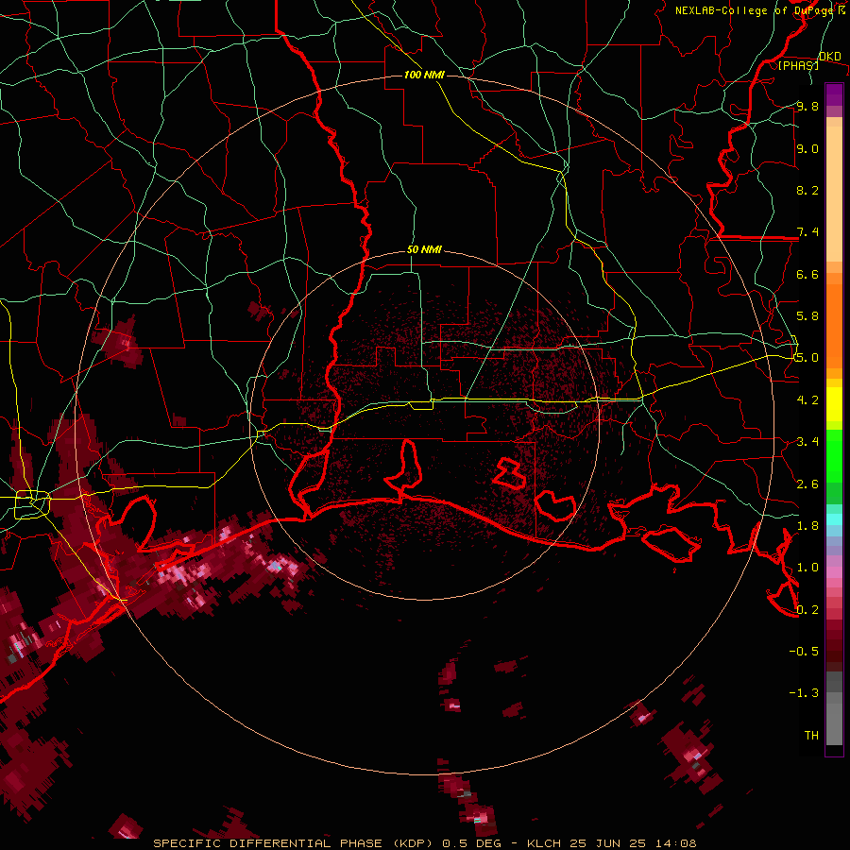Click the 3.4 color scale value
This screenshot has width=850, height=850.
click(807, 442)
